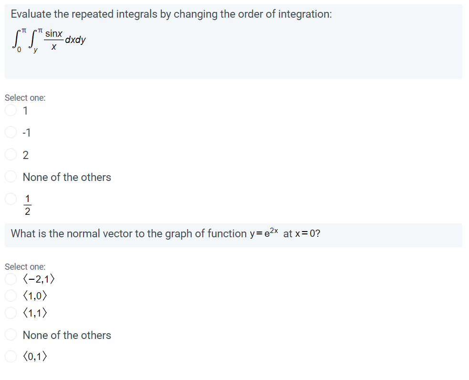
Task: Select 'None of the others' for the integral question
Action: click(10, 176)
